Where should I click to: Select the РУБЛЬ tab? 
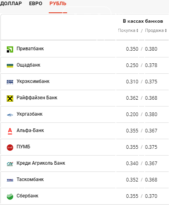coord(58,4)
